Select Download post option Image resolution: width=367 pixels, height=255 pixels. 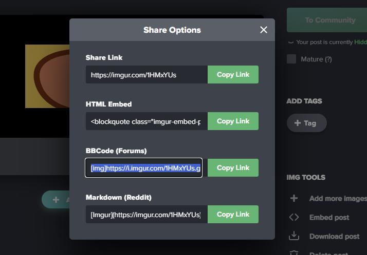(x=334, y=236)
